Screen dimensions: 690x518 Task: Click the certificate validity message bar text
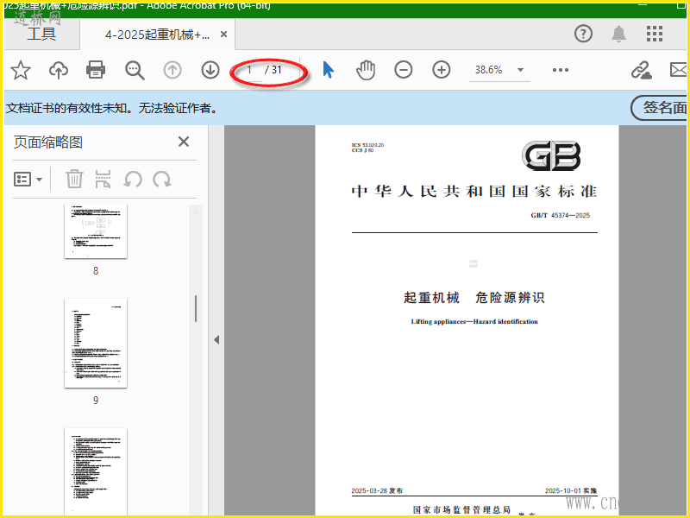(x=112, y=108)
